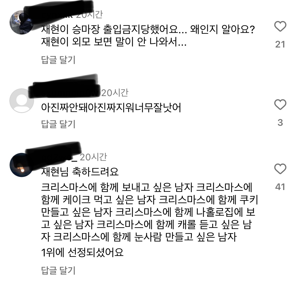Select the 아진짜안돼아진짜지워너무잘낫어 comment text
This screenshot has height=284, width=302.
point(111,108)
